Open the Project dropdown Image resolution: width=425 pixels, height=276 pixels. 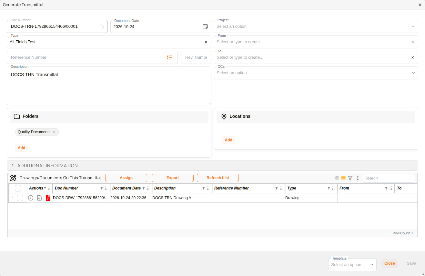tap(316, 26)
